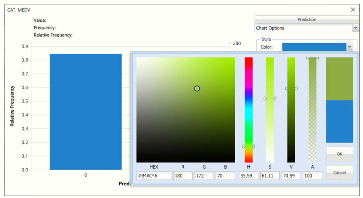Screen dimensions: 363x198
Task: Close the CAT. MEDV window
Action: tap(353, 10)
